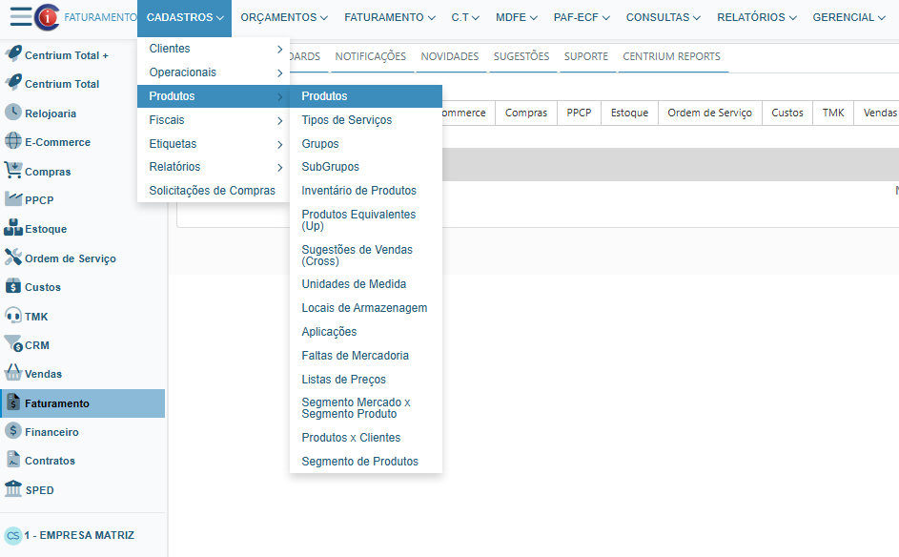Click the CRM funnel icon
The image size is (899, 557).
(x=13, y=344)
